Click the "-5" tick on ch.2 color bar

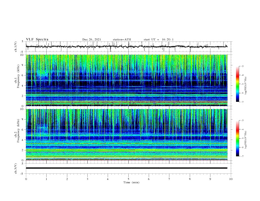tap(242, 138)
